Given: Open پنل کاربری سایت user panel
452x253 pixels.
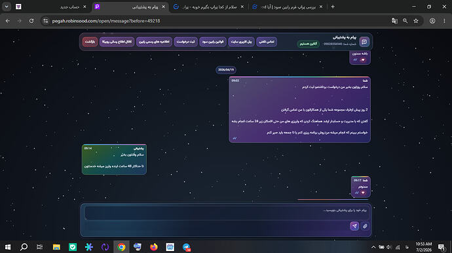Looking at the screenshot, I should [x=241, y=42].
